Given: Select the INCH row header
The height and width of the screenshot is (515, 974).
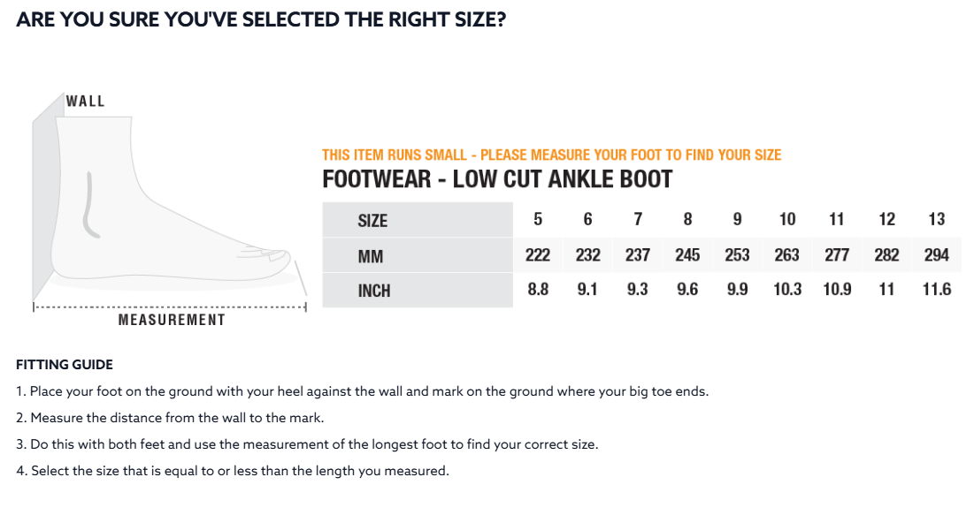Looking at the screenshot, I should (373, 291).
